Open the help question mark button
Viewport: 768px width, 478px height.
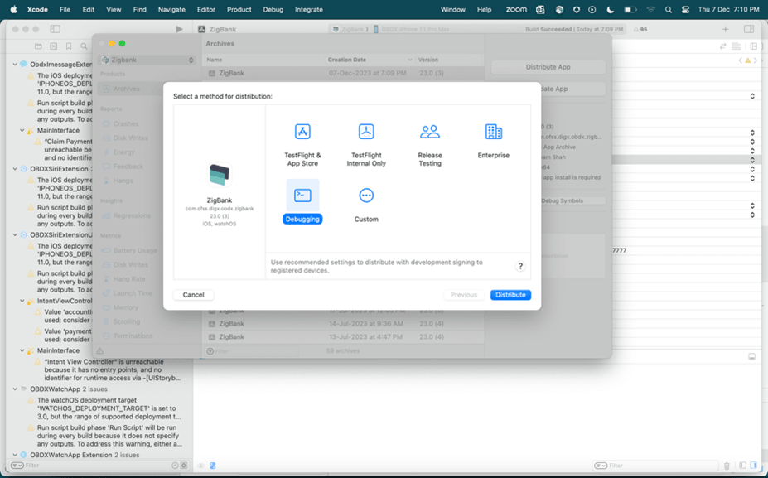520,266
